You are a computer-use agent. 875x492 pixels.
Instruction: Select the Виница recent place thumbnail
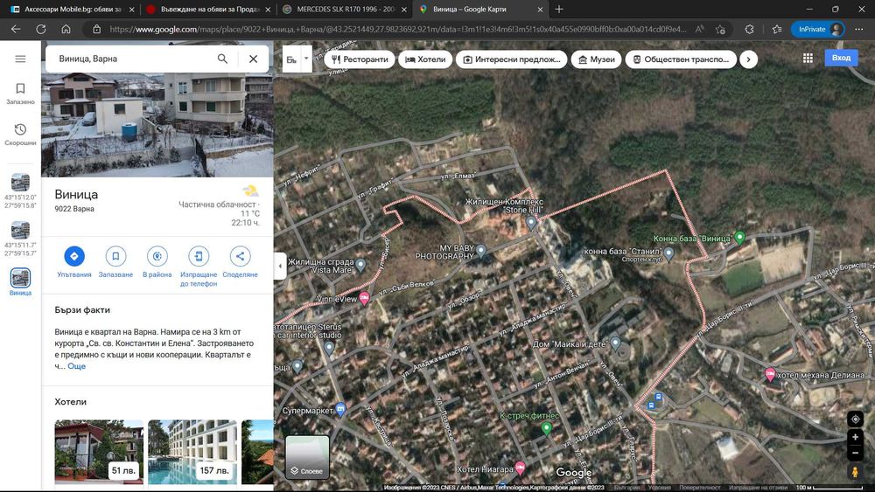point(20,278)
